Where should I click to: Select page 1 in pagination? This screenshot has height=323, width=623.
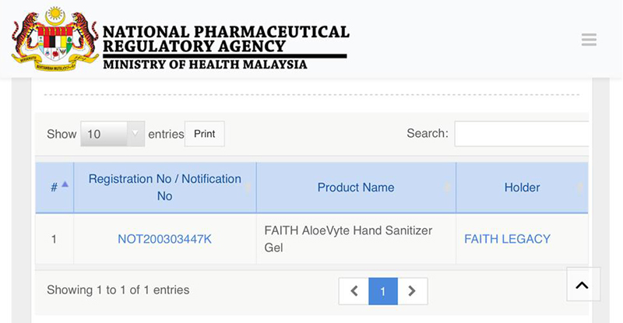[x=382, y=291]
